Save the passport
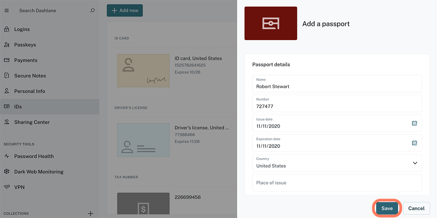 tap(387, 208)
